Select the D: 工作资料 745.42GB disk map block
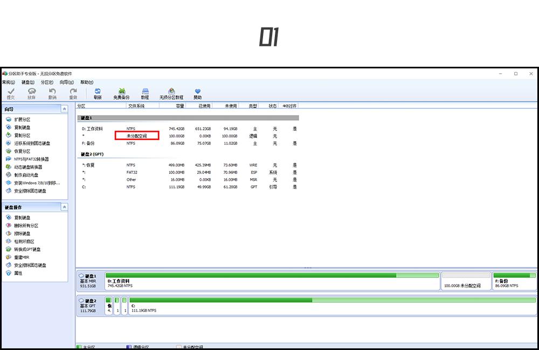This screenshot has height=350, width=539. tap(273, 281)
